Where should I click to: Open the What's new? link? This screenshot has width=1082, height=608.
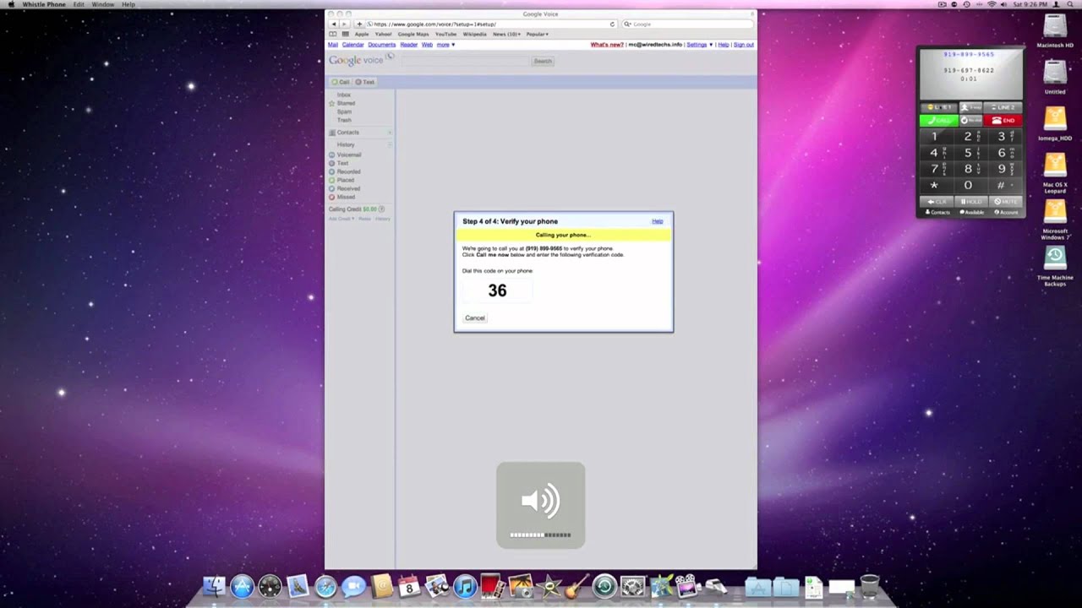[606, 44]
